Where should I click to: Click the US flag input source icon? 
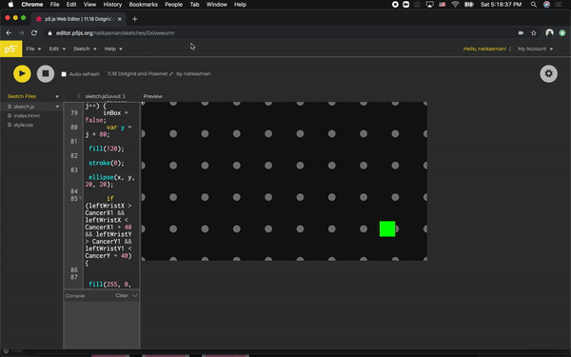click(443, 5)
